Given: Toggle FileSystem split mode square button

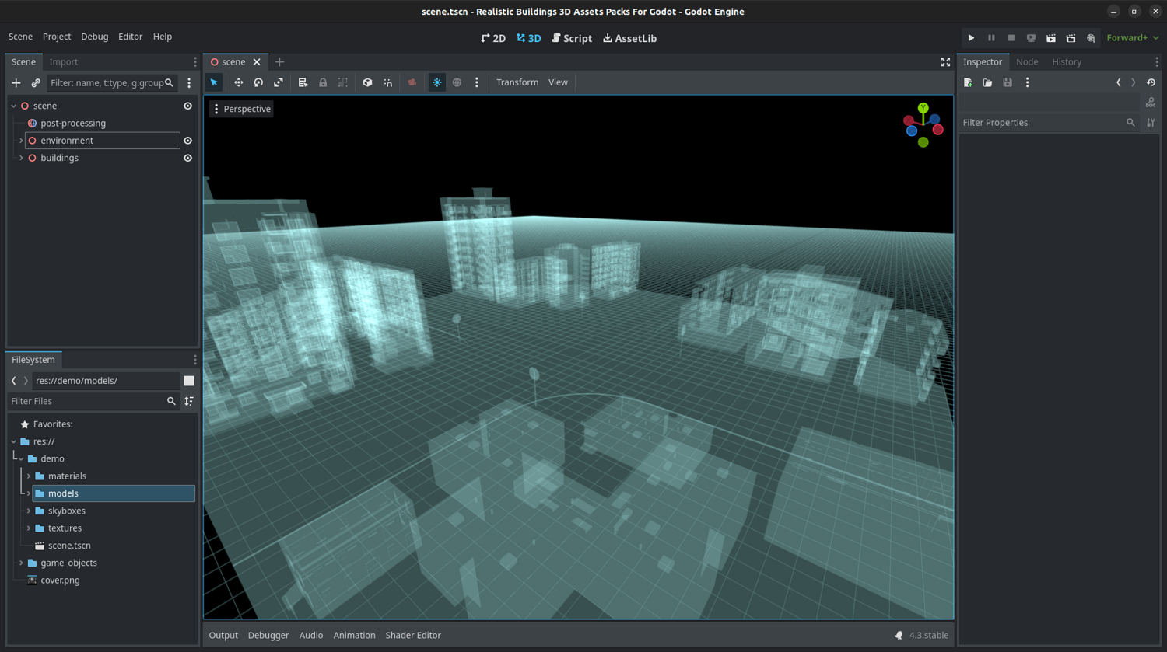Looking at the screenshot, I should tap(189, 381).
